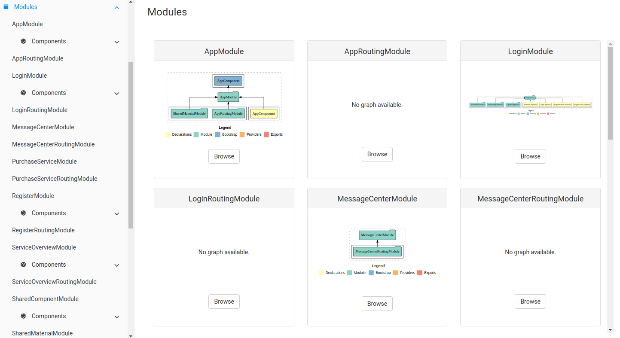Click the Modules icon at sidebar top
This screenshot has height=338, width=620.
click(x=6, y=6)
